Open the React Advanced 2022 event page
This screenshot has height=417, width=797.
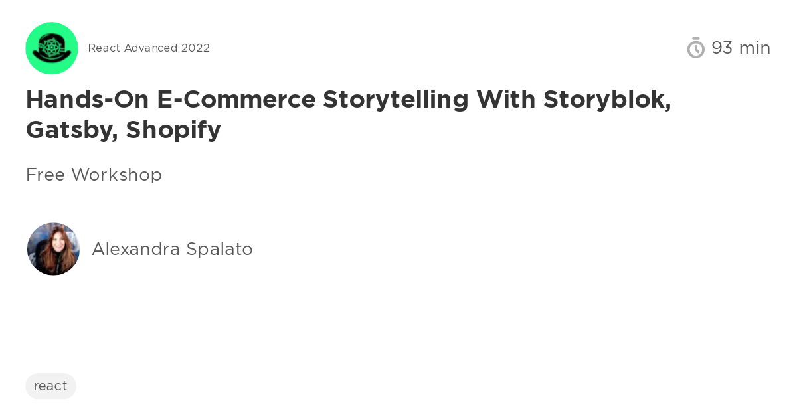click(x=149, y=48)
